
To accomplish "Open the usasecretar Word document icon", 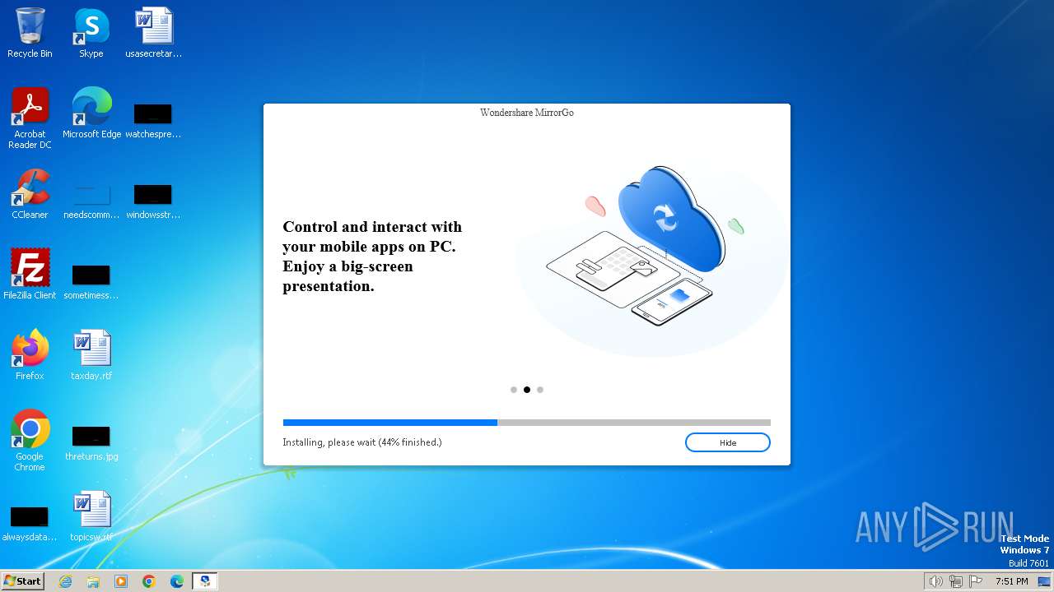I will [153, 33].
